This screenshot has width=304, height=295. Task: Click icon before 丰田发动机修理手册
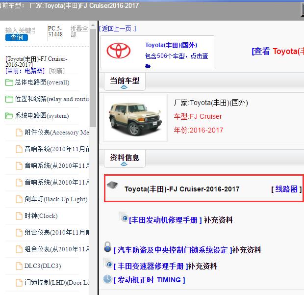point(124,217)
